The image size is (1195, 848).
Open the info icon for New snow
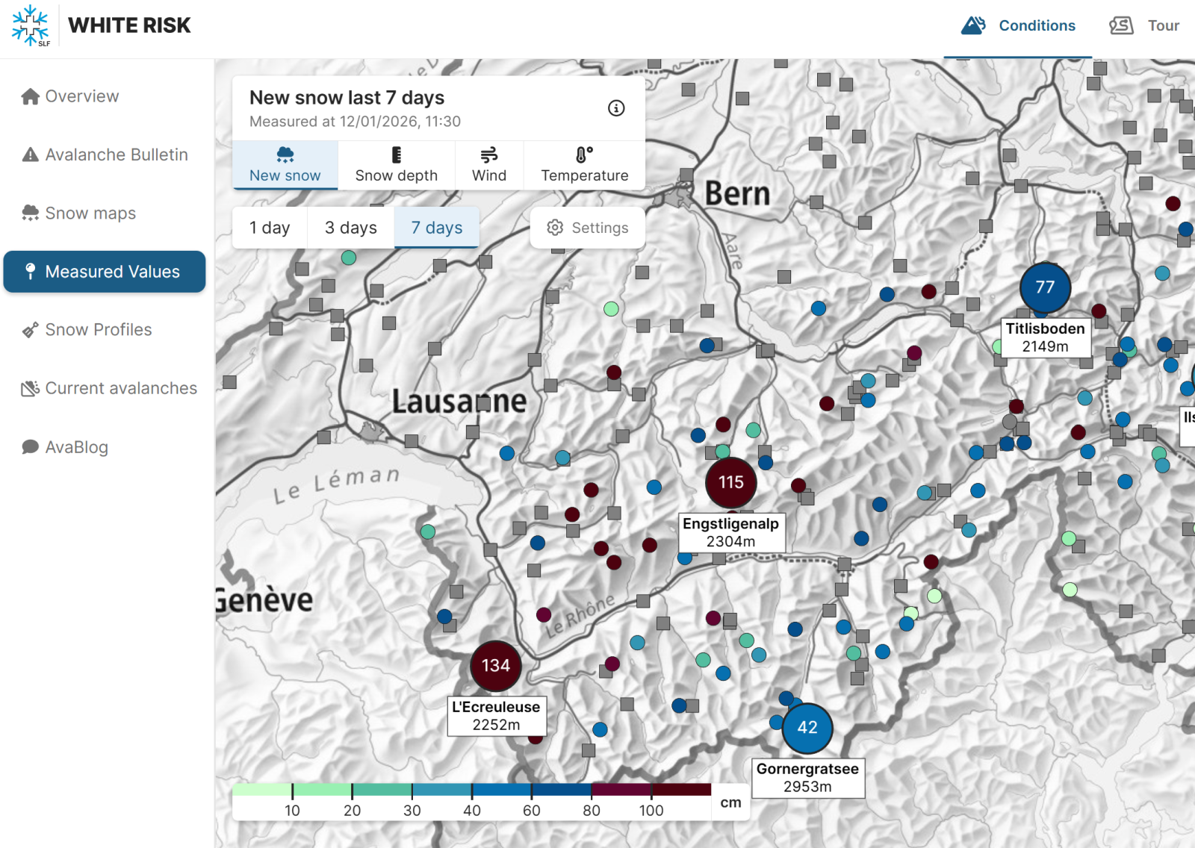coord(615,108)
